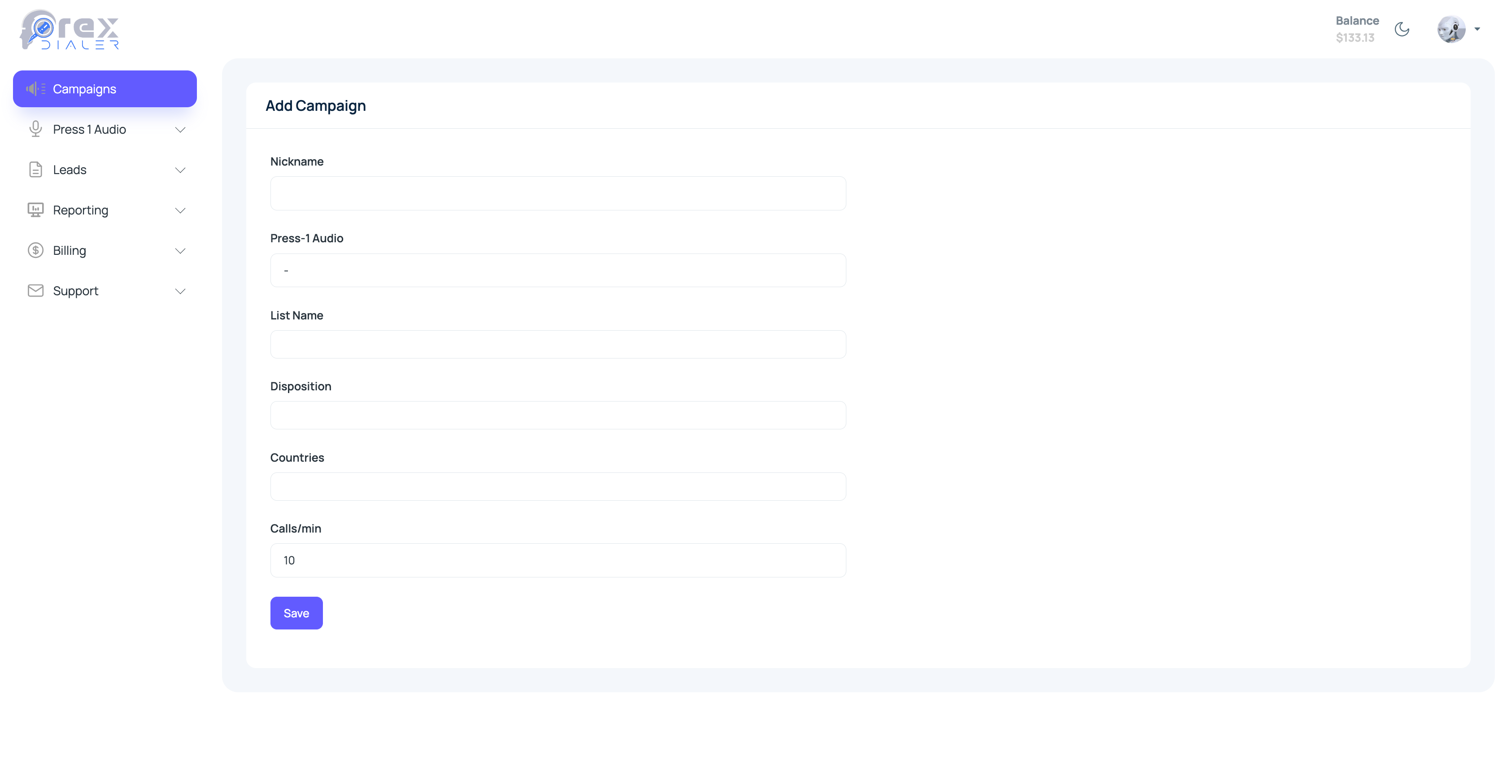Open the Press-1 Audio dropdown

point(558,271)
